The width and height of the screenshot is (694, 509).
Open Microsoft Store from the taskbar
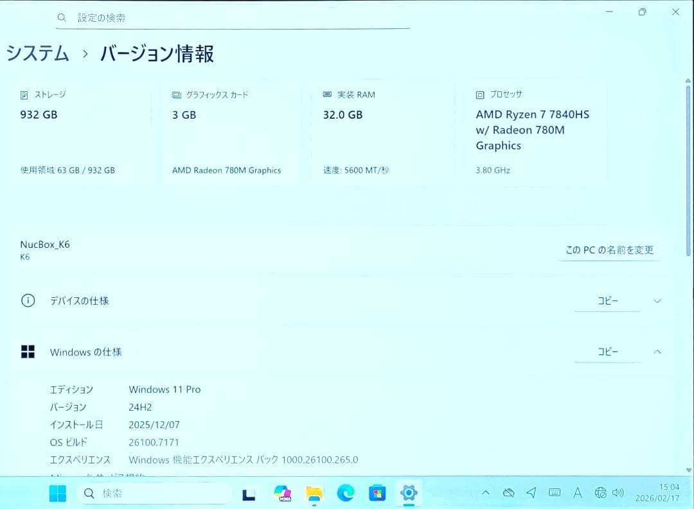(x=377, y=493)
